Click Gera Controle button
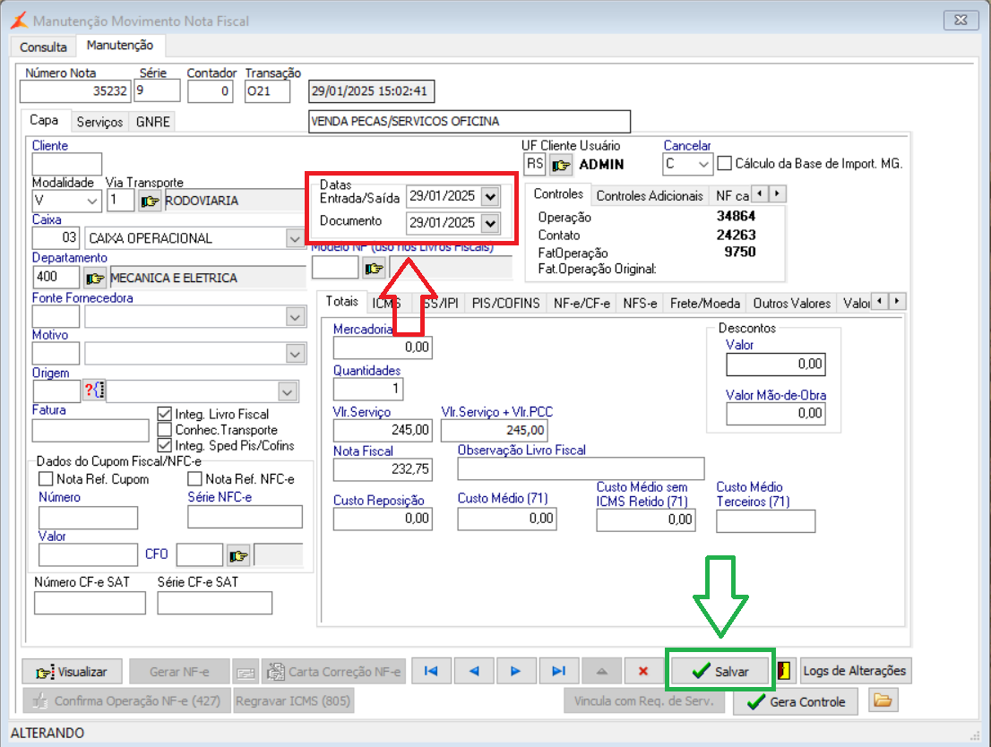991x747 pixels. coord(795,701)
